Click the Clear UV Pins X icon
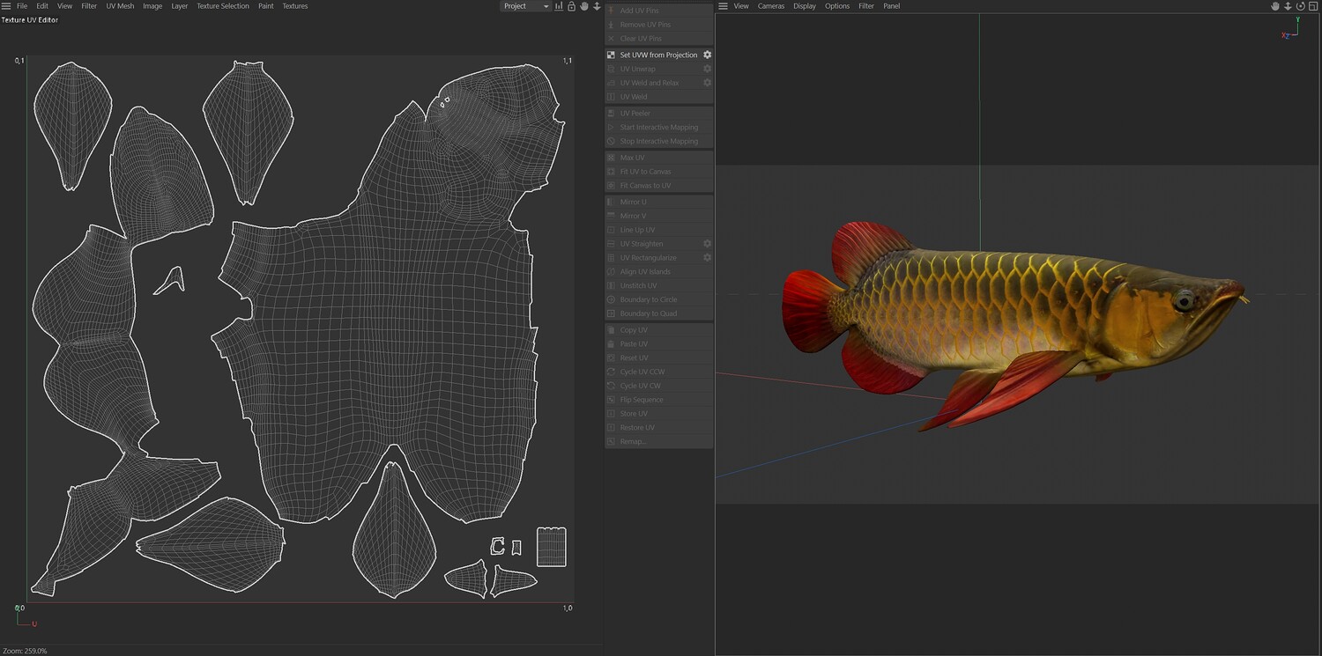 point(612,39)
